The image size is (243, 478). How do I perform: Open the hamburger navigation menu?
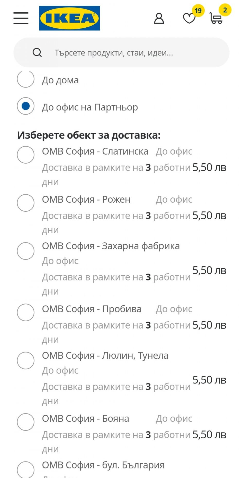coord(21,18)
